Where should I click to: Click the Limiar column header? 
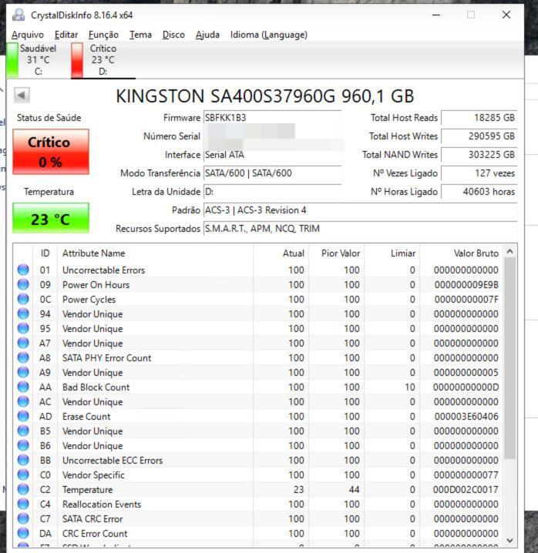(392, 253)
